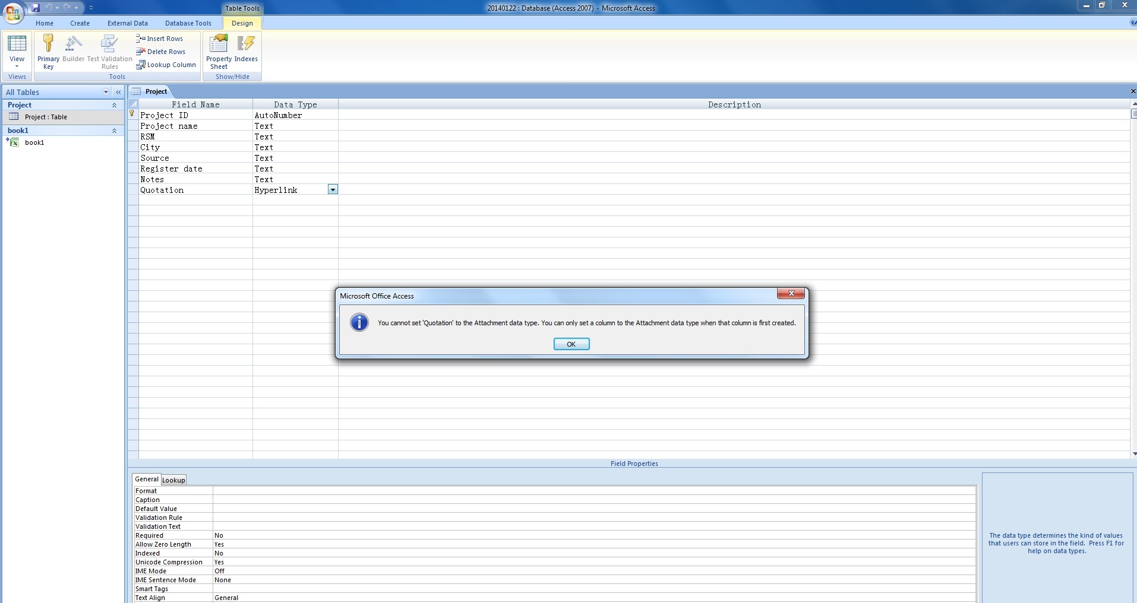Click the Caption property input field
1137x603 pixels.
point(594,500)
